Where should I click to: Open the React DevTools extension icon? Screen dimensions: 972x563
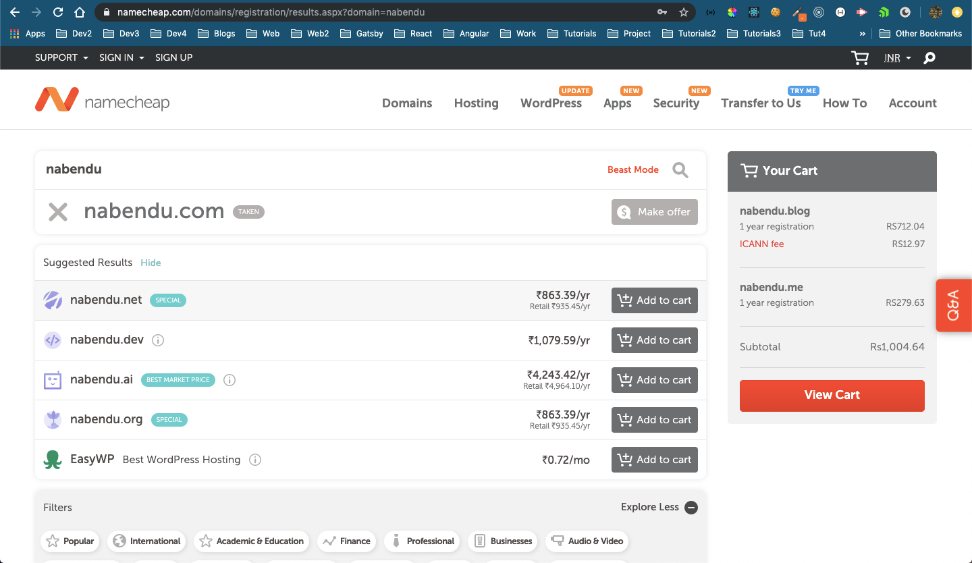[x=754, y=12]
